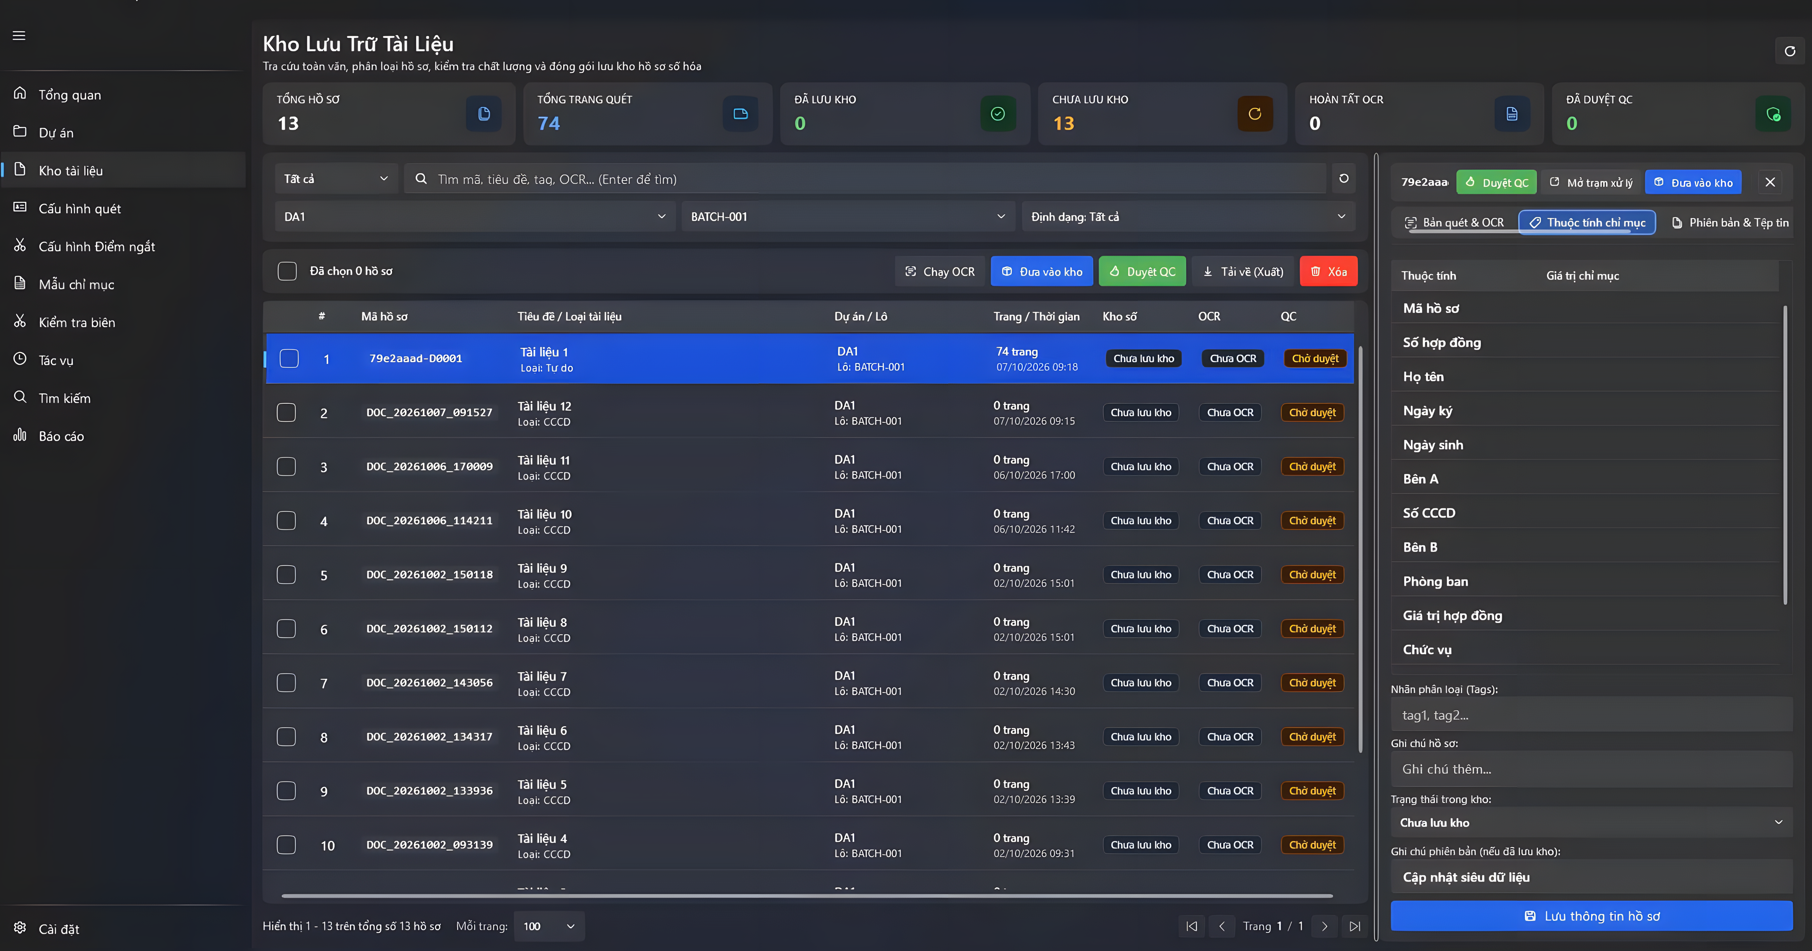
Task: Open Báo cáo in sidebar
Action: pos(123,436)
